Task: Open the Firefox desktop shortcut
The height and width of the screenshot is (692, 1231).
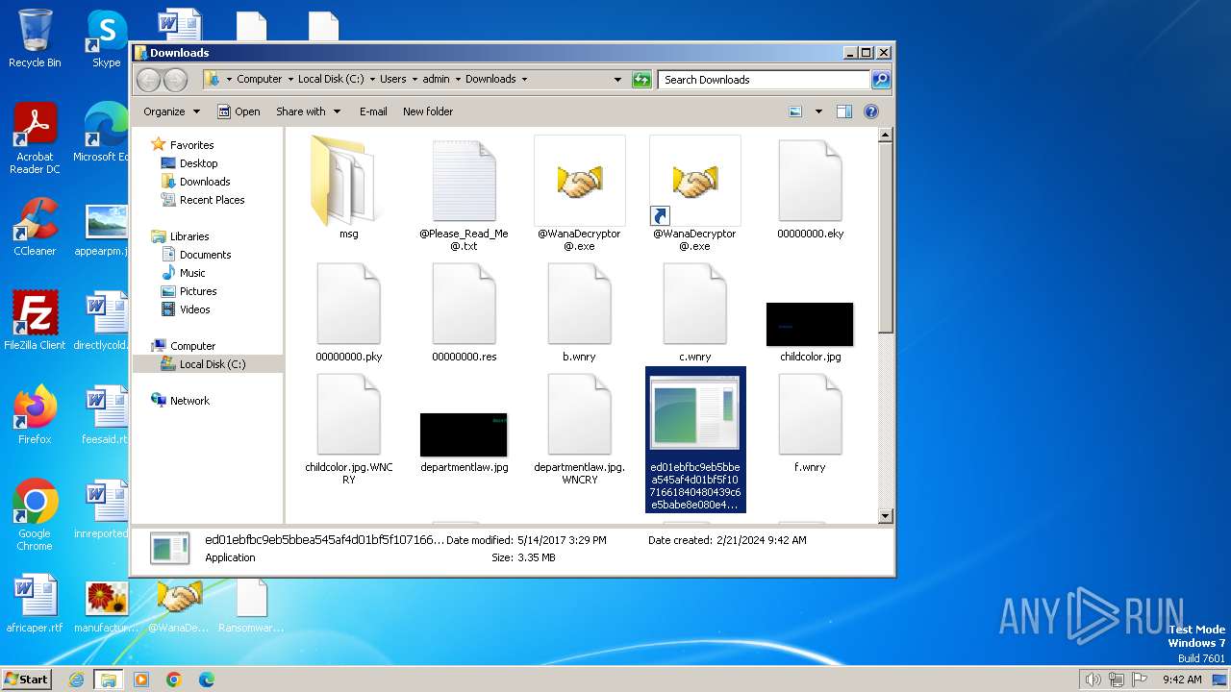Action: 35,415
